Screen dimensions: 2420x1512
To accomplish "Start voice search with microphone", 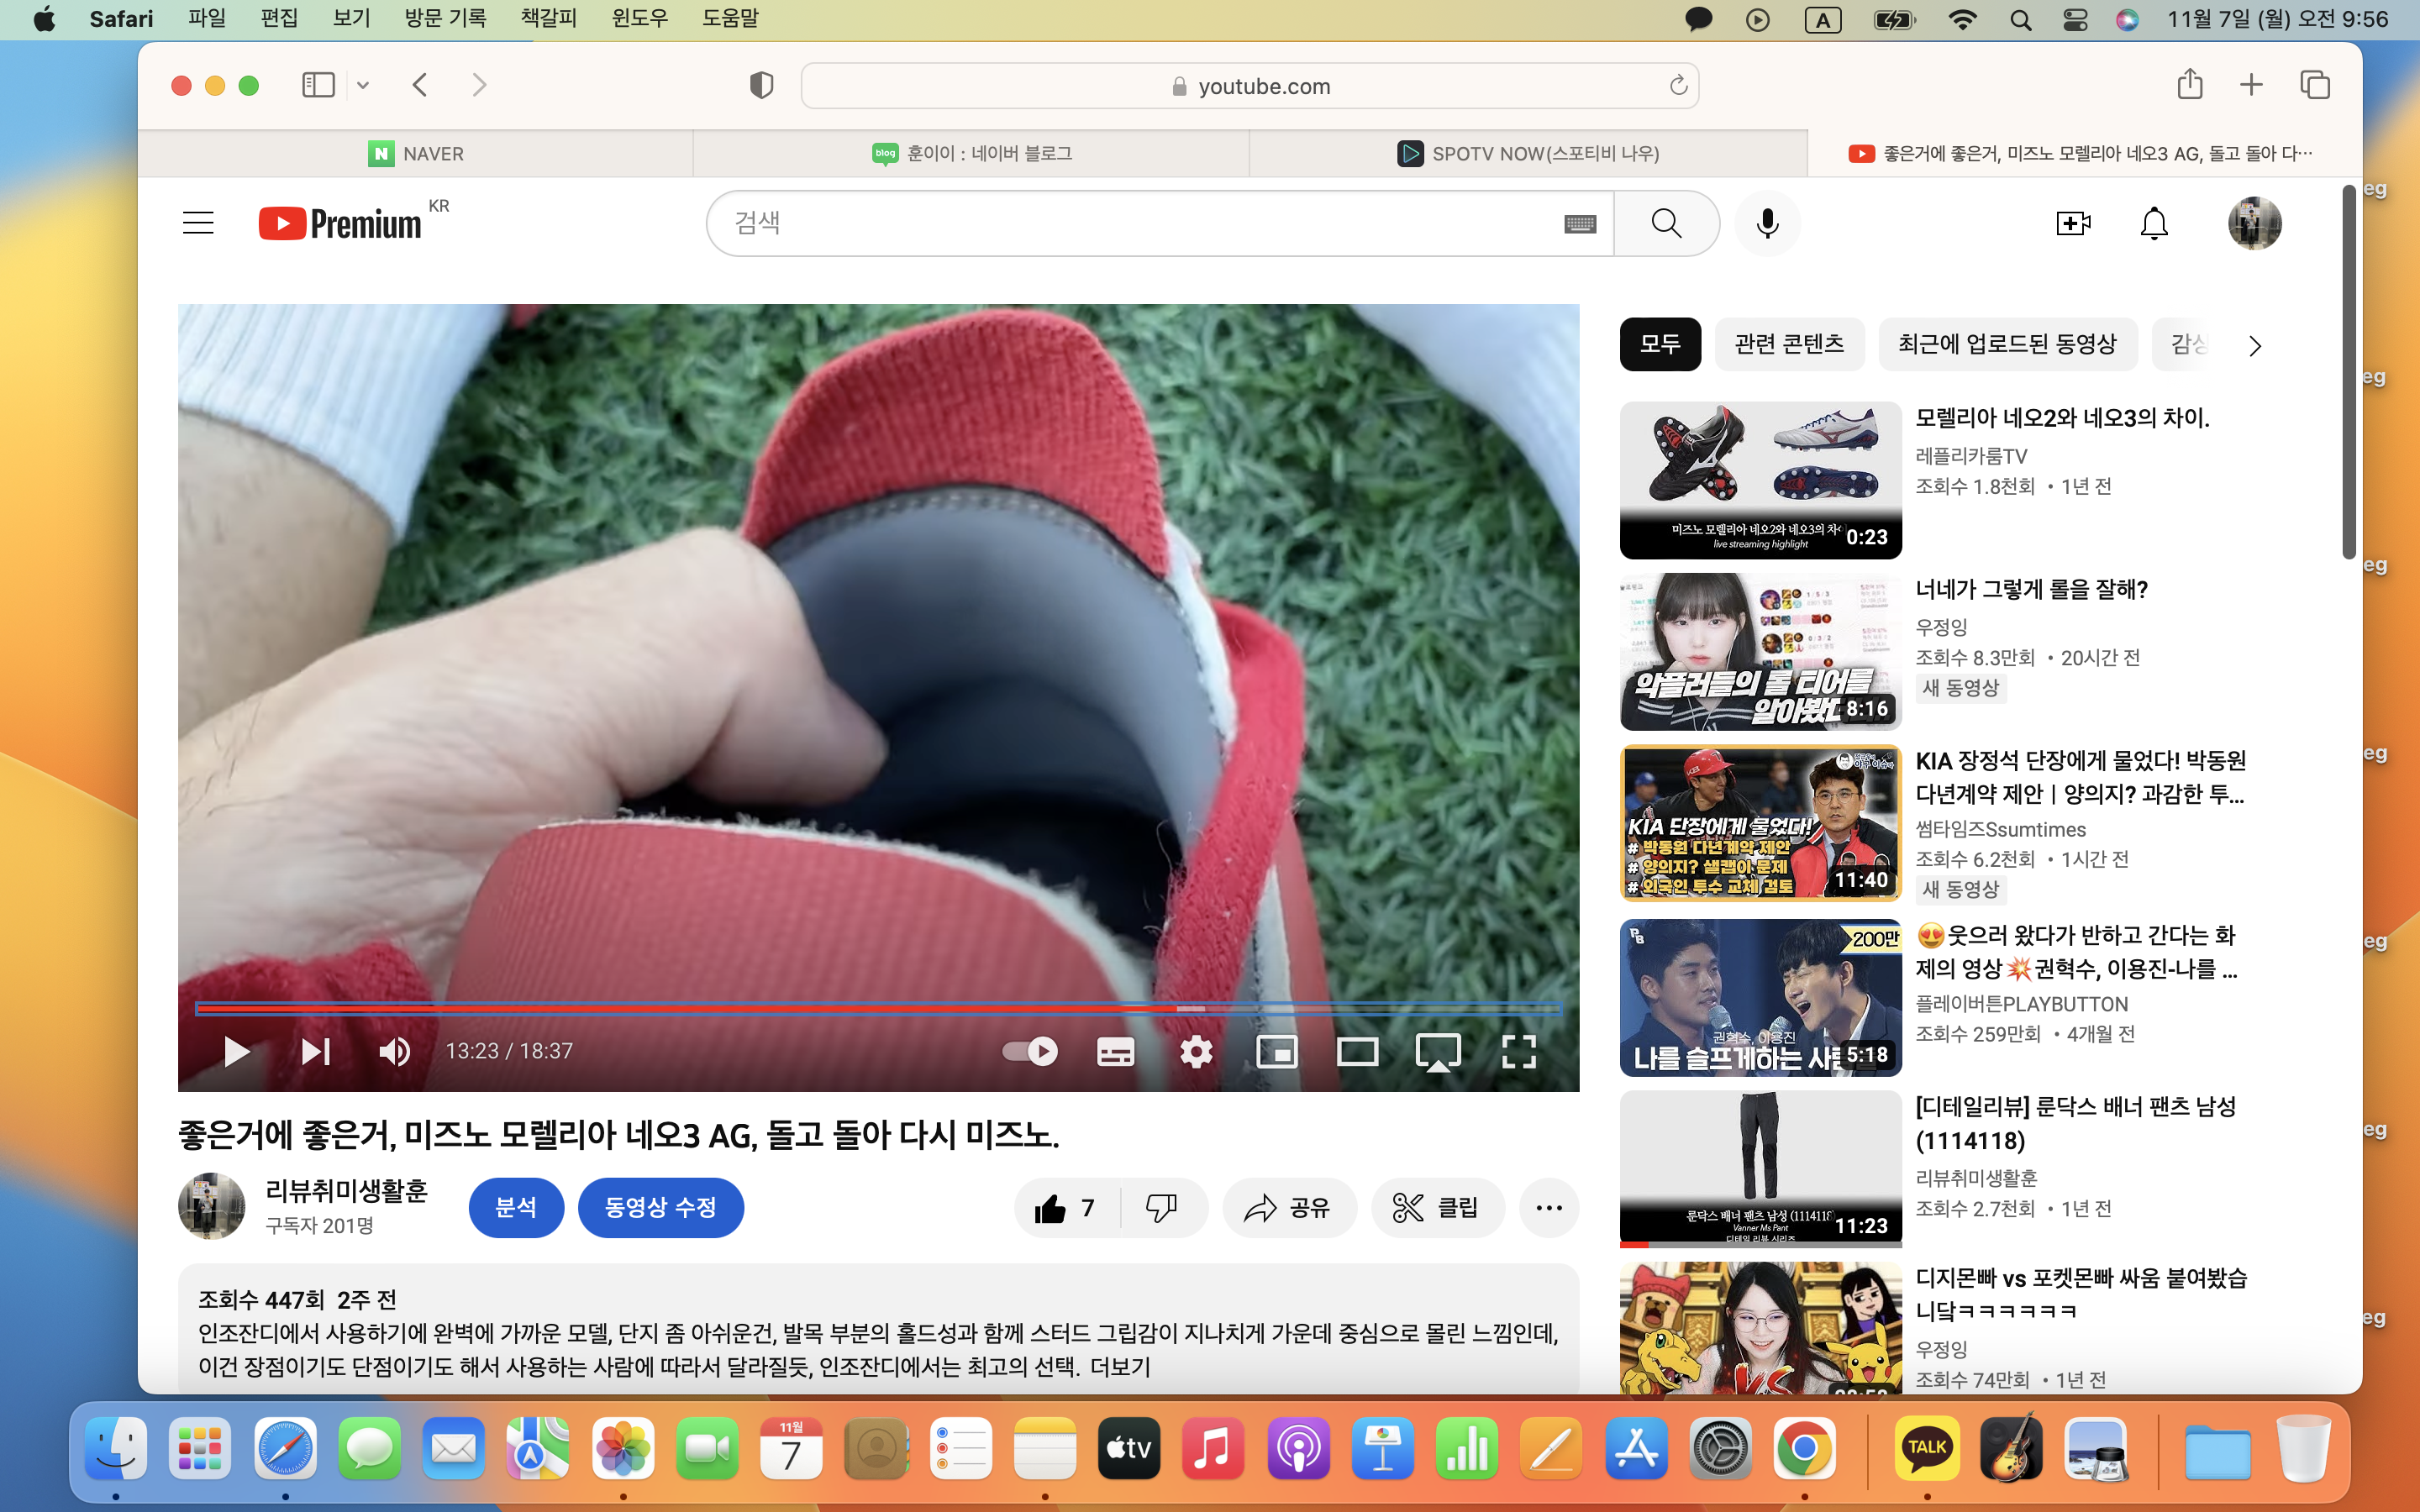I will 1767,223.
